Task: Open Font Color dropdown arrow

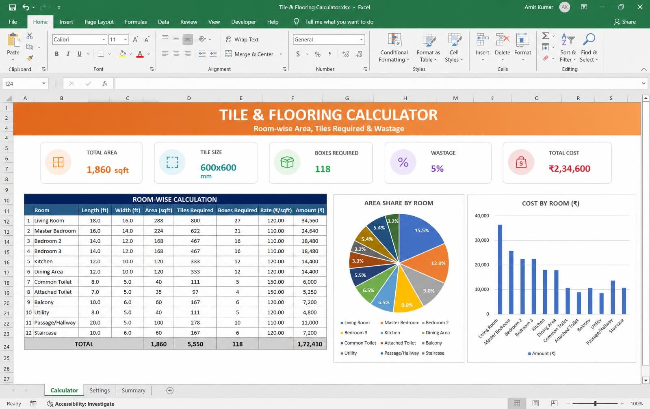Action: pos(149,54)
